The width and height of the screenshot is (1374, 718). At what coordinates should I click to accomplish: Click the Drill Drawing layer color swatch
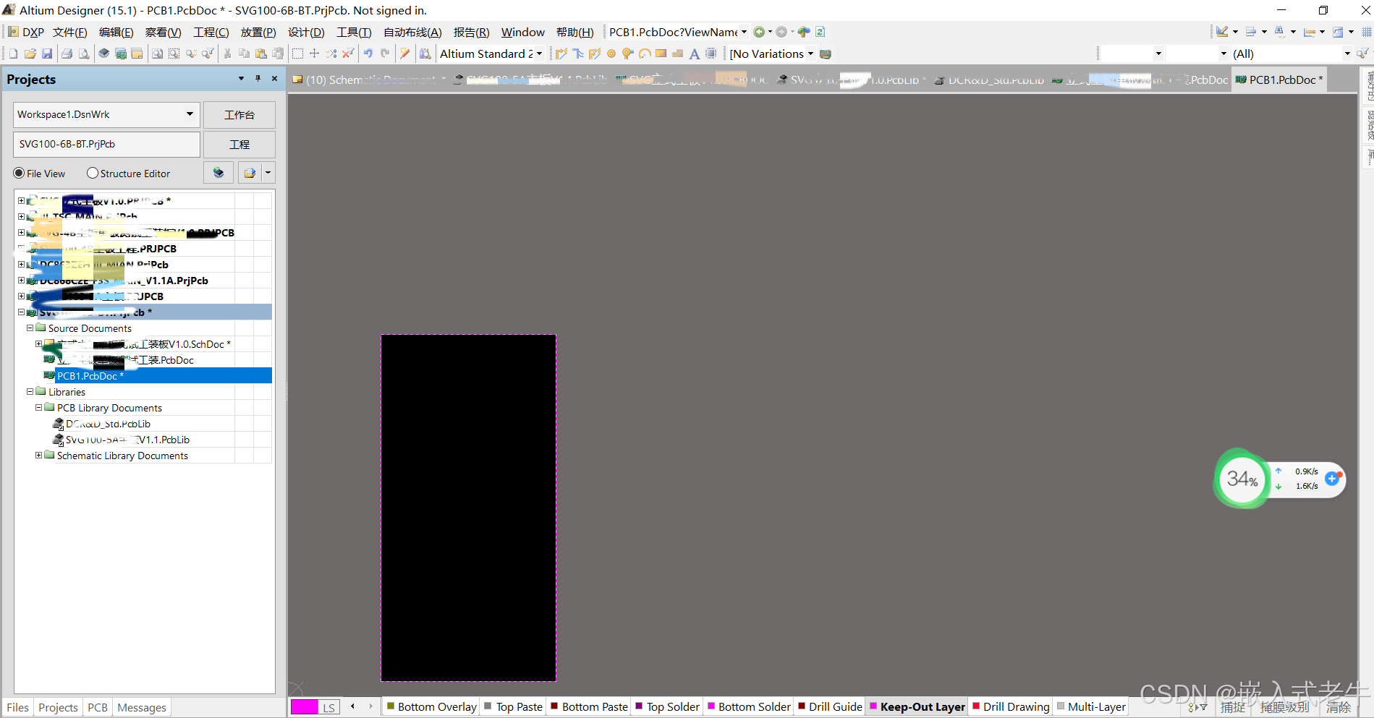[976, 706]
